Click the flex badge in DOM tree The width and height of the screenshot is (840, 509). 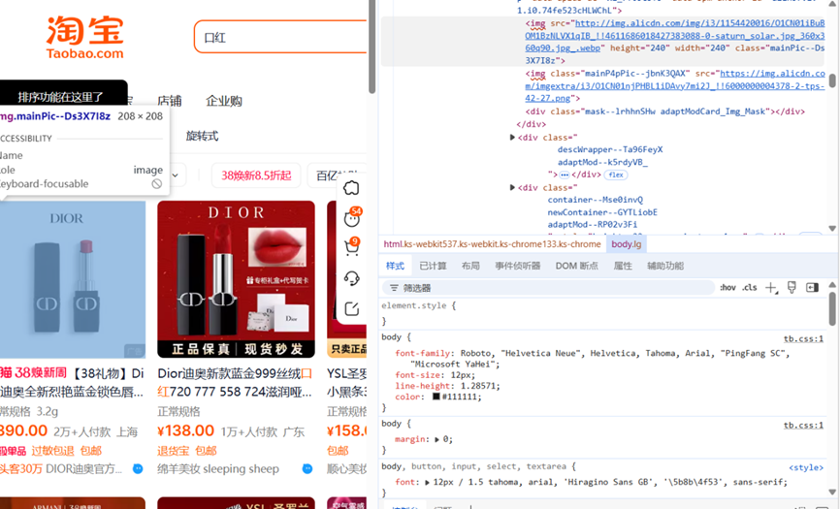[616, 175]
